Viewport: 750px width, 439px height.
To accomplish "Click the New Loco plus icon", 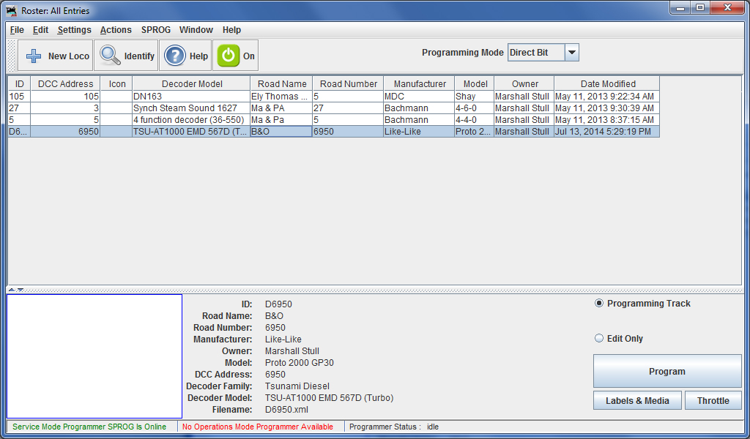I will (x=34, y=56).
